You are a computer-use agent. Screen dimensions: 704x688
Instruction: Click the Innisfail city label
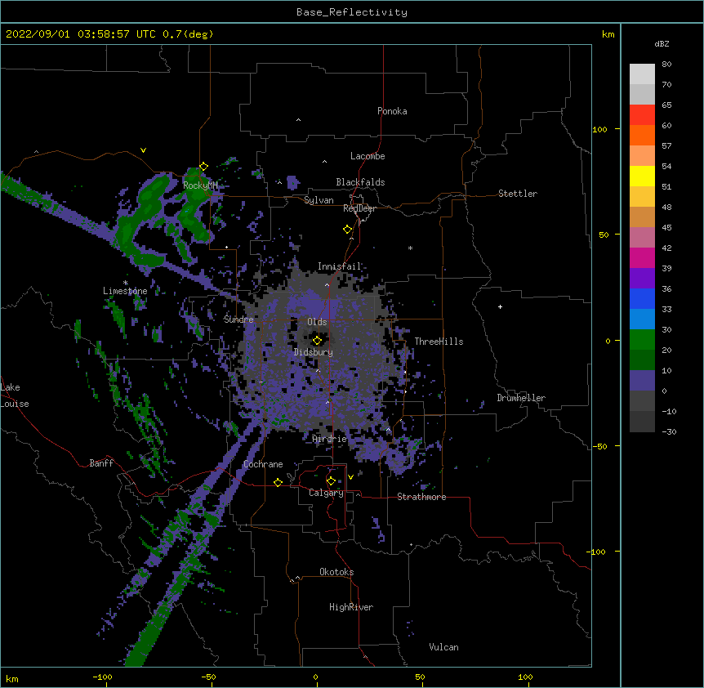[340, 266]
